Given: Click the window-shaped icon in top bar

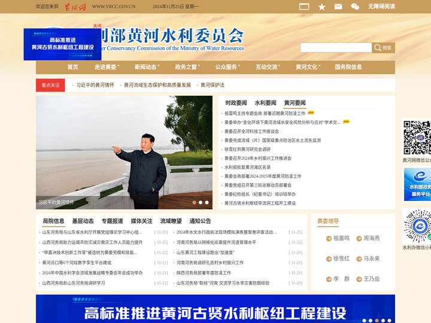Looking at the screenshot, I should tap(304, 7).
